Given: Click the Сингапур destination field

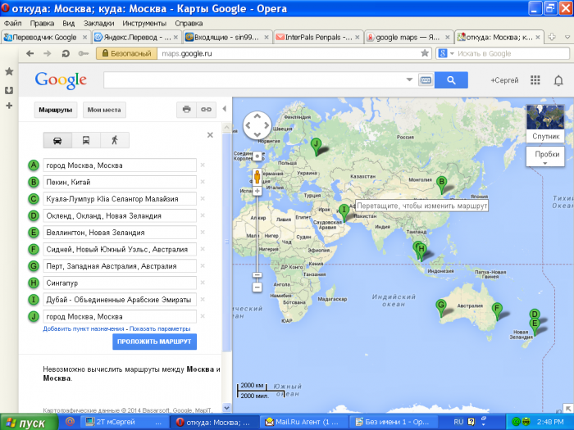Looking at the screenshot, I should click(119, 283).
